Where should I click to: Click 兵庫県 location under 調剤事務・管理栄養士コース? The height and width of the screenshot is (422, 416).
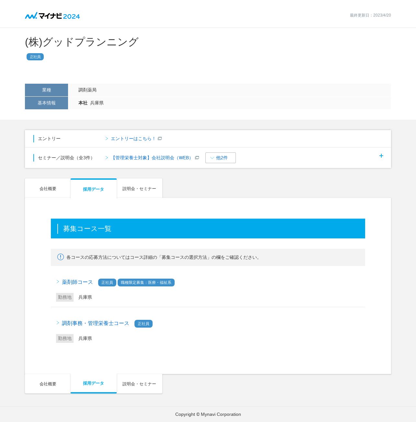pyautogui.click(x=85, y=338)
